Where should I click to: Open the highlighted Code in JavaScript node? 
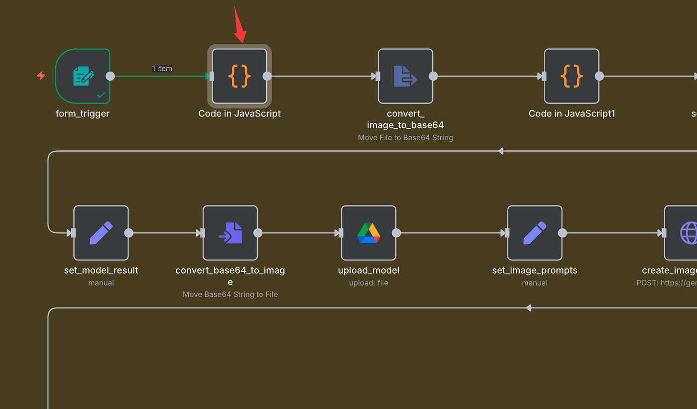(239, 76)
